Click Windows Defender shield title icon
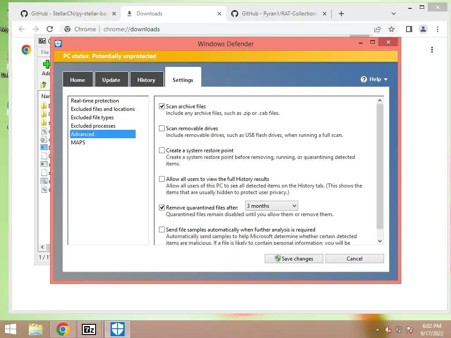The image size is (451, 338). (x=58, y=44)
